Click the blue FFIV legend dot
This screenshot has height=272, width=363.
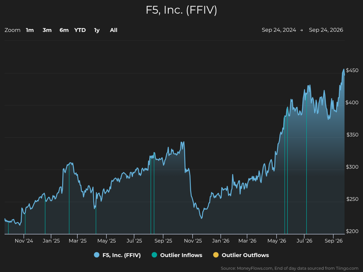[97, 255]
